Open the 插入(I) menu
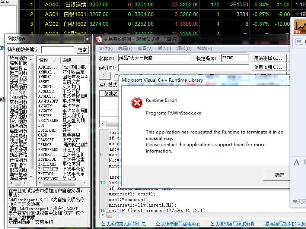Viewport: 306px width, 229px height. 164,48
